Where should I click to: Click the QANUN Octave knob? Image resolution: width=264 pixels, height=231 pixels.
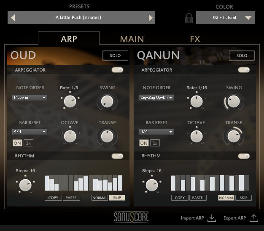197,136
